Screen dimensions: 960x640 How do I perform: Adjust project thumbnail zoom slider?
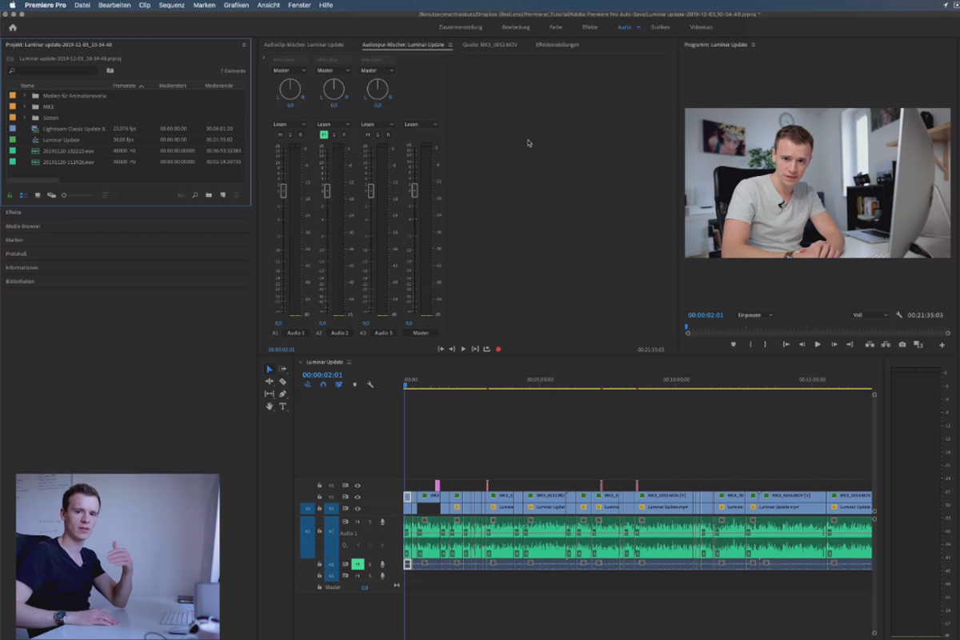78,195
